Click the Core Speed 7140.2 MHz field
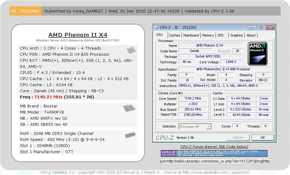Image resolution: width=290 pixels, height=175 pixels. tap(193, 99)
